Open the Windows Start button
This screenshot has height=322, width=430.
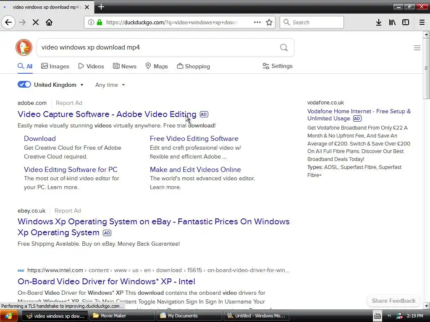pos(9,316)
